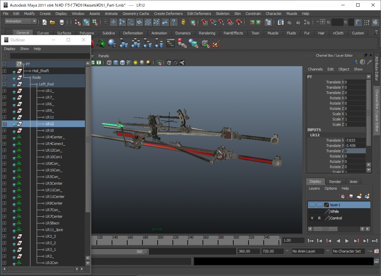Enable wireframe cube display in viewport toolbar
Image resolution: width=381 pixels, height=276 pixels.
tap(109, 63)
